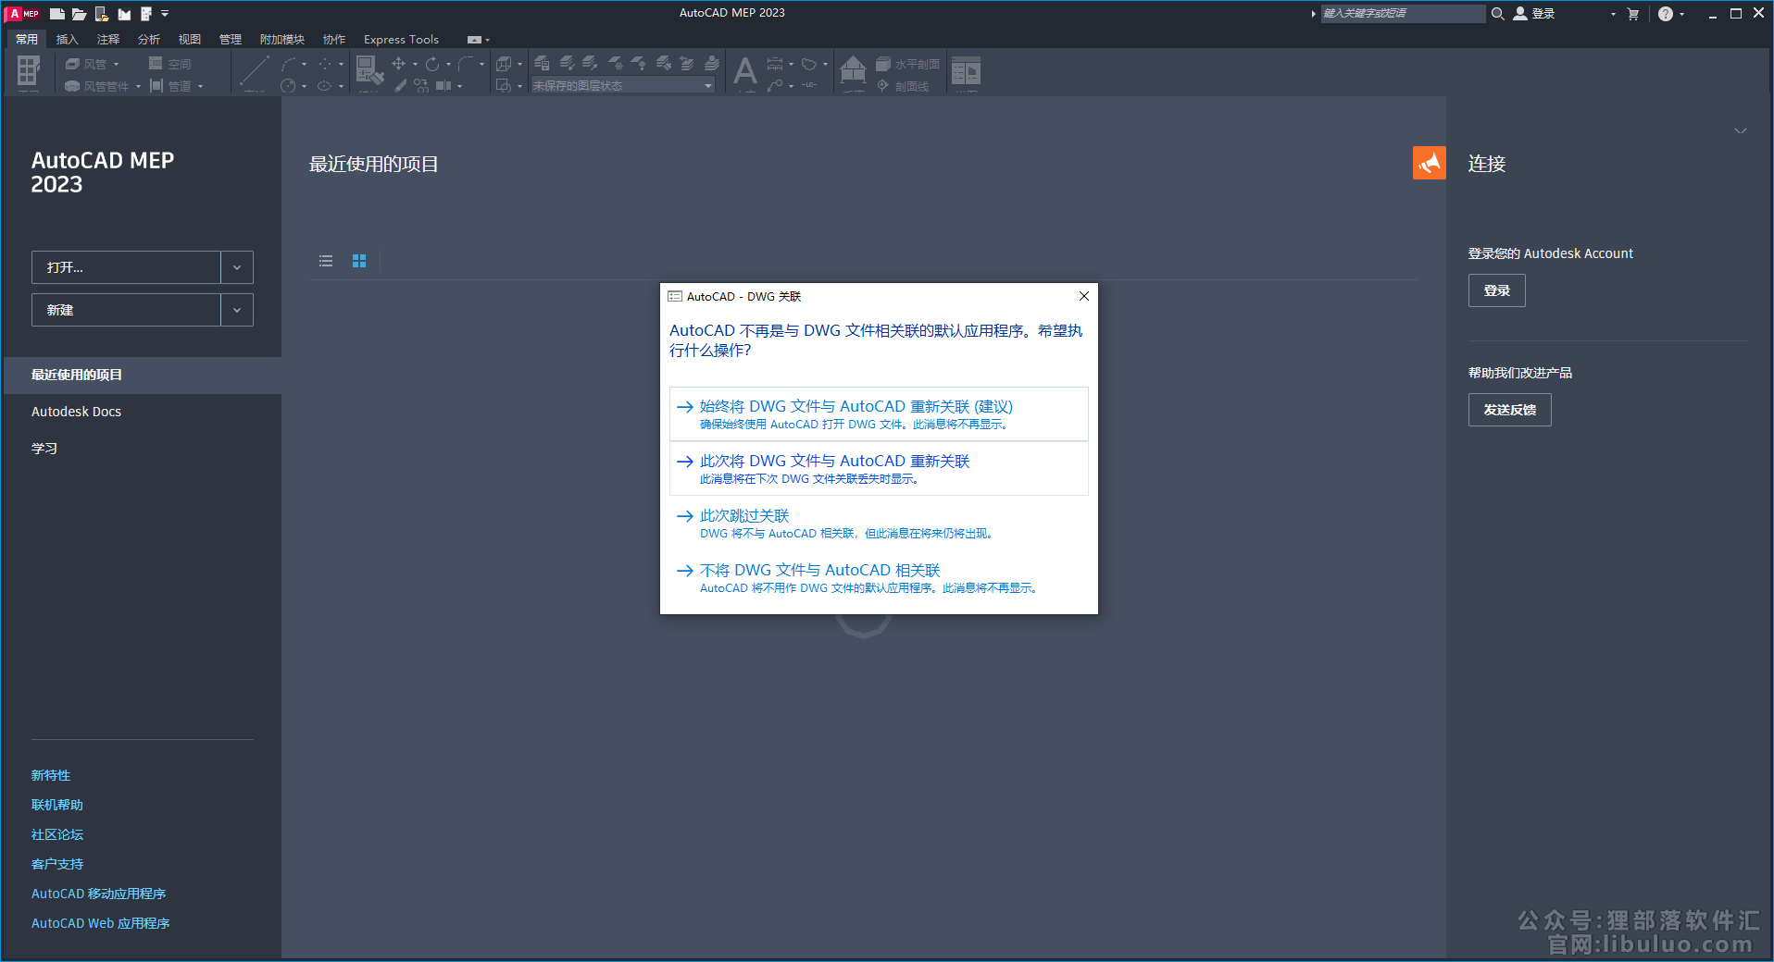The height and width of the screenshot is (962, 1774).
Task: Open the 附加模块 ribbon tab
Action: click(282, 39)
